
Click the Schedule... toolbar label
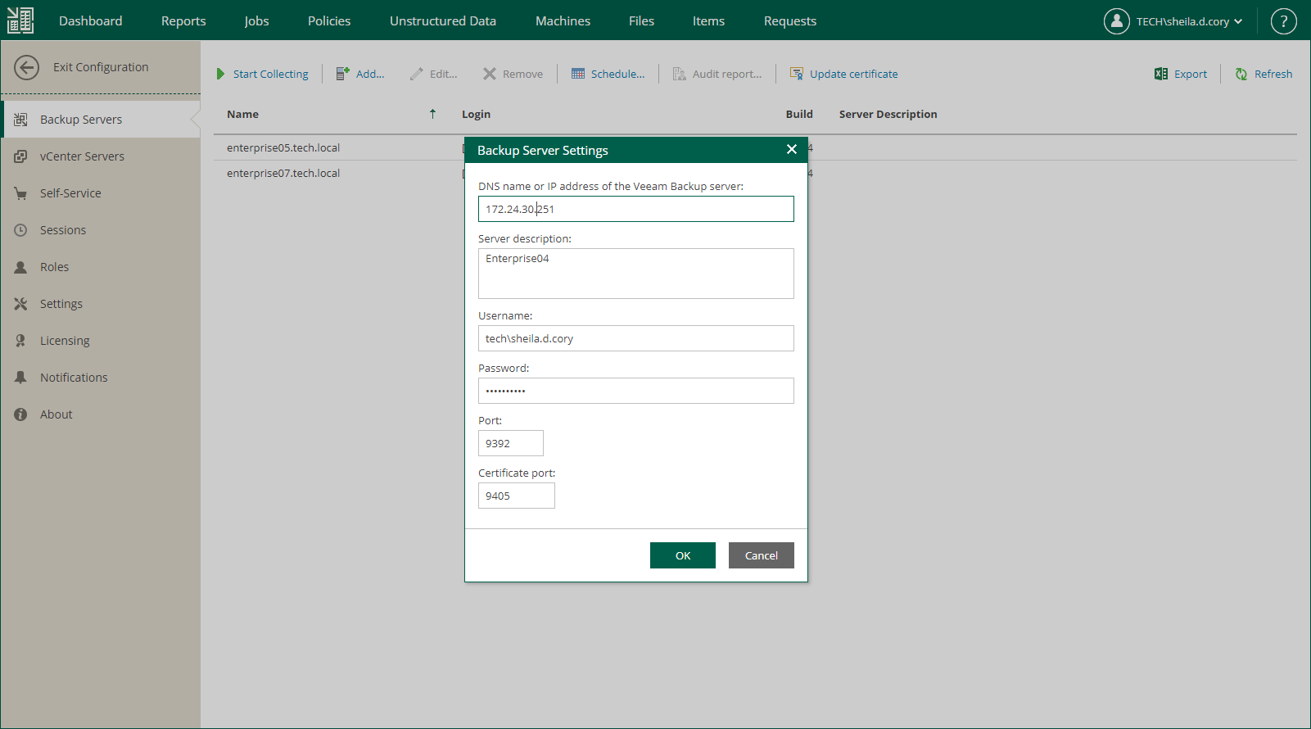tap(618, 74)
